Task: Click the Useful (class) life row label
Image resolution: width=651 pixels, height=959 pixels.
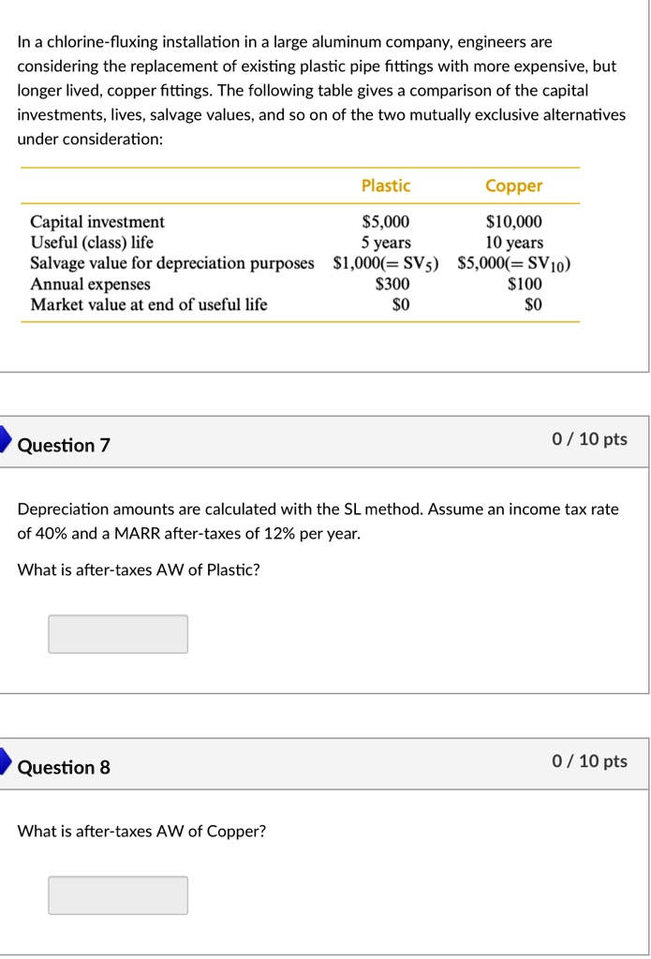Action: [92, 243]
